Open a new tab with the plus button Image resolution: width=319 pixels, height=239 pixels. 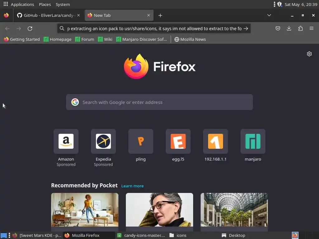160,16
